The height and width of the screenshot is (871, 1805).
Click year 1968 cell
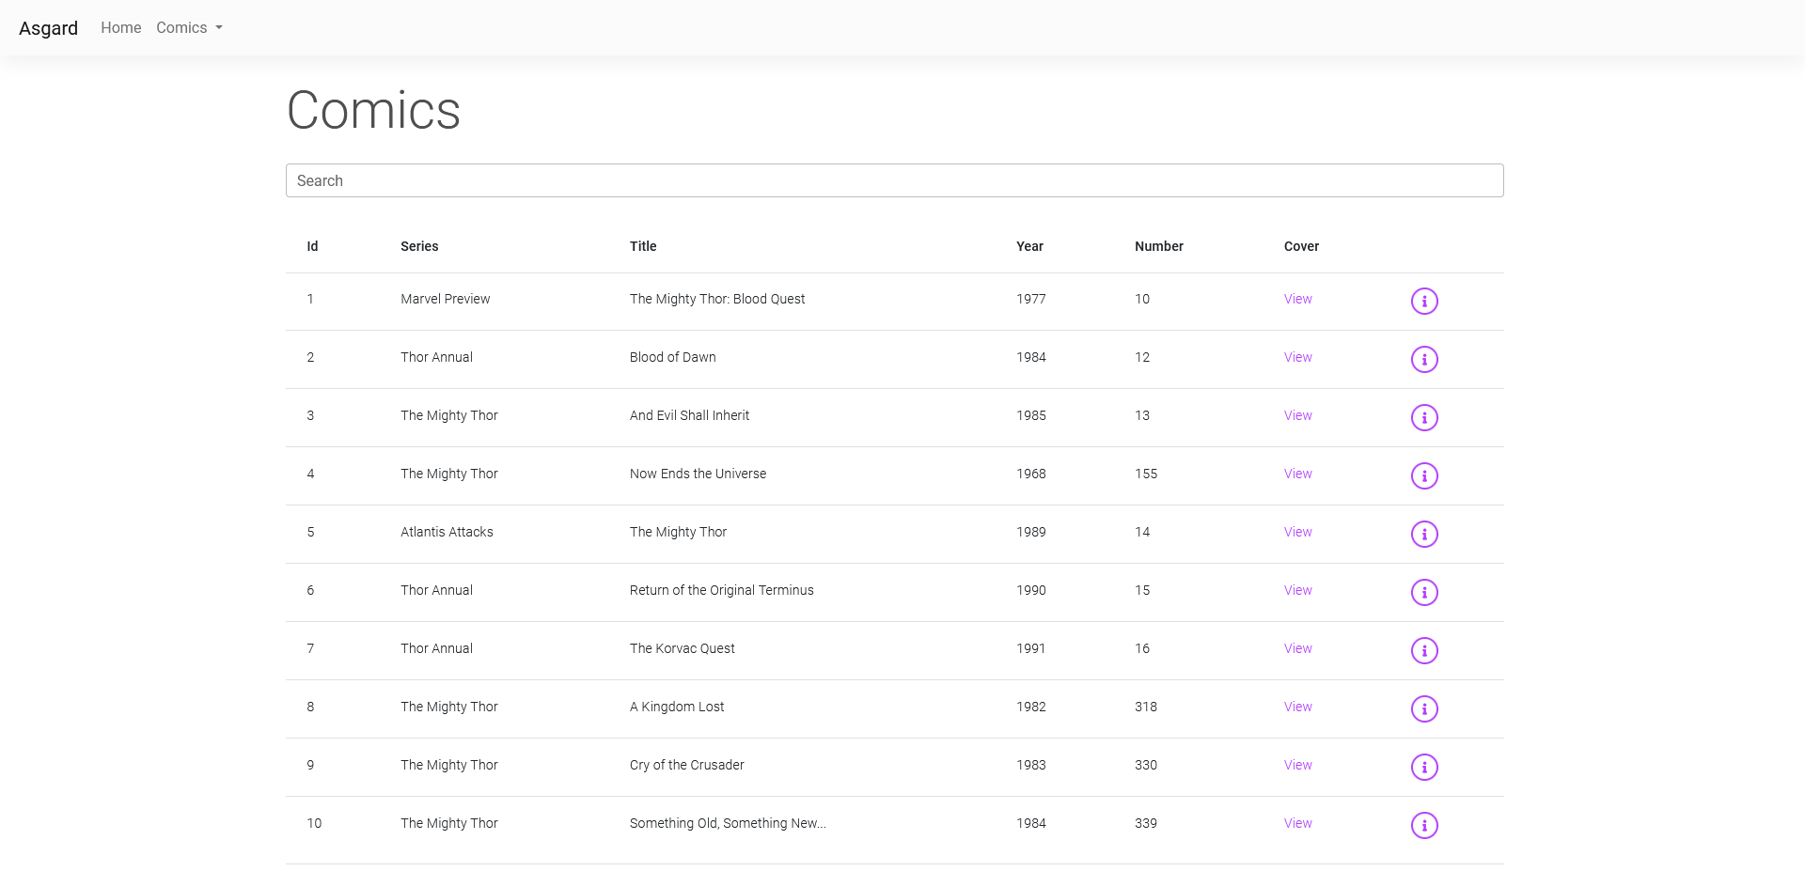click(1030, 474)
